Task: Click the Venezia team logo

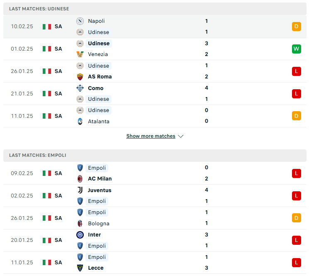Action: [x=80, y=54]
